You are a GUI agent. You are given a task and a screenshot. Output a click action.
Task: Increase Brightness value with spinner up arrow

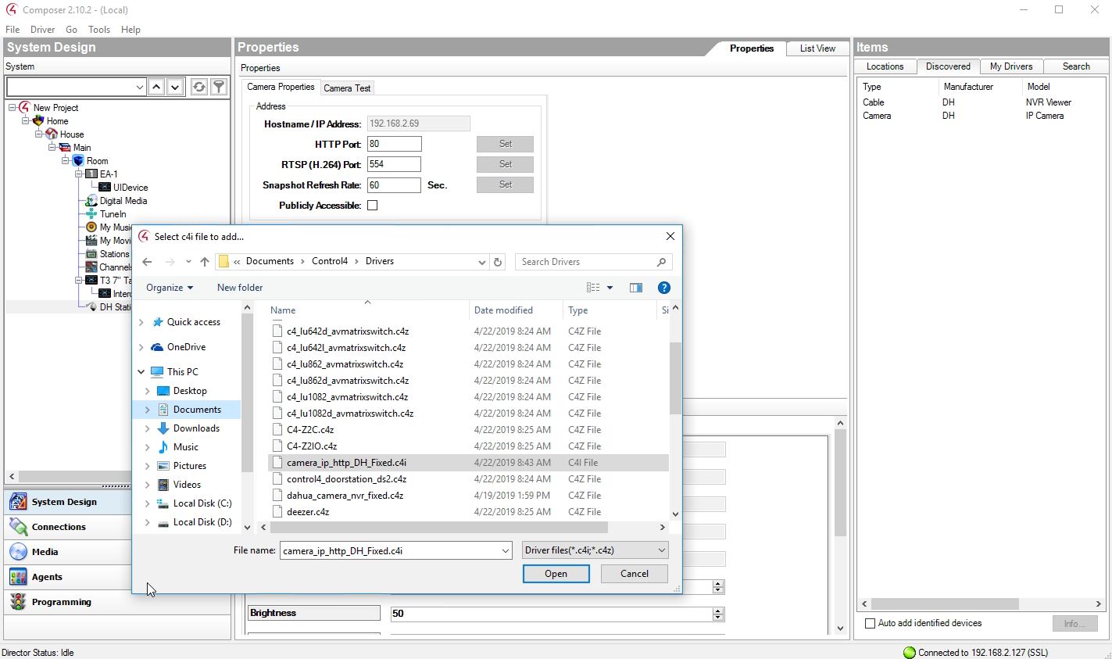[x=718, y=610]
